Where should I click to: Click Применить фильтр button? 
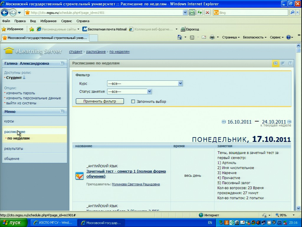coord(100,101)
